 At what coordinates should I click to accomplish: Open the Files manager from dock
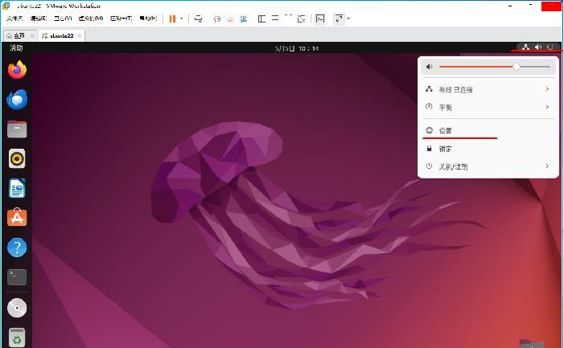pyautogui.click(x=17, y=129)
